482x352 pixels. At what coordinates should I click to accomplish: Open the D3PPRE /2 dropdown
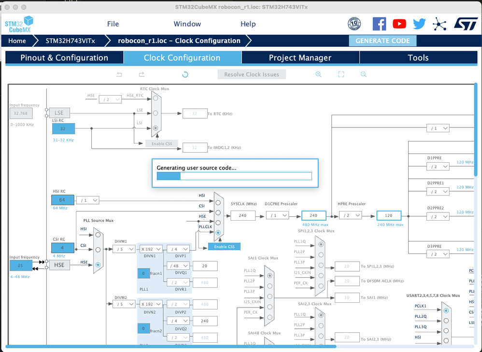pos(438,254)
